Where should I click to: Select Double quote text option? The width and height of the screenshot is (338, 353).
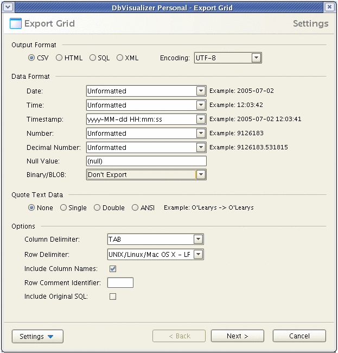[97, 207]
